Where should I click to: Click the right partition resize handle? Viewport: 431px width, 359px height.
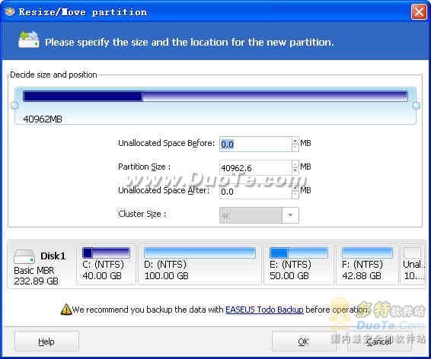pyautogui.click(x=417, y=105)
